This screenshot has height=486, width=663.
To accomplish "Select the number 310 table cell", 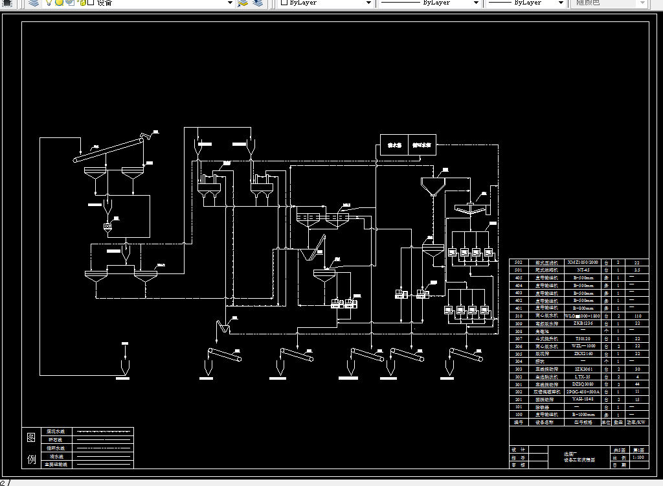I will [519, 316].
